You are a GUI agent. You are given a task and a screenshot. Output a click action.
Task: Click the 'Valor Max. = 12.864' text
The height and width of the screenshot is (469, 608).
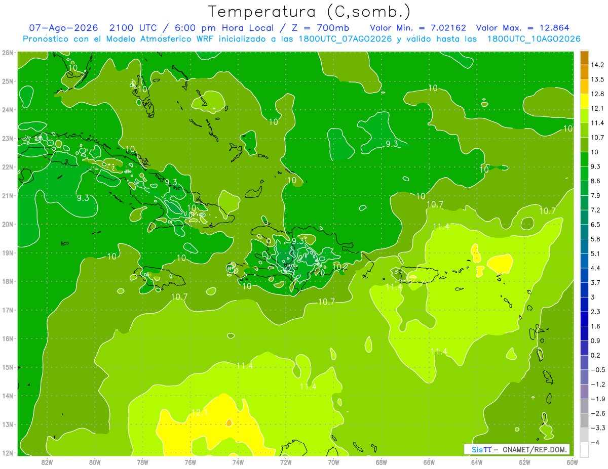coord(523,28)
